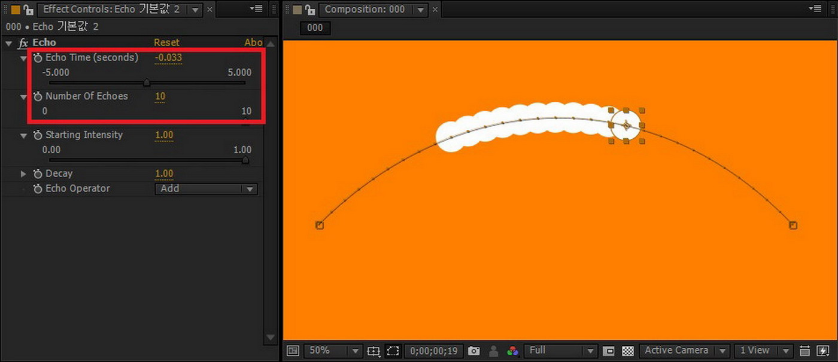Click the Decay value 1.00
The height and width of the screenshot is (362, 838).
coord(164,174)
